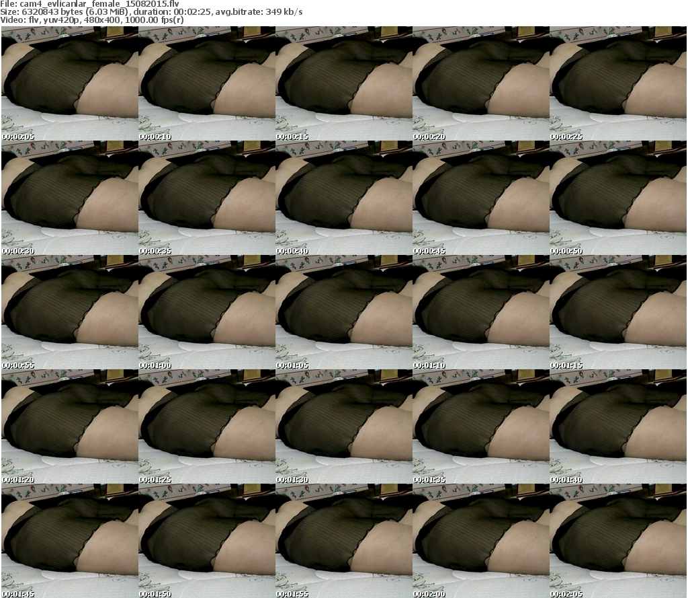Image resolution: width=688 pixels, height=598 pixels.
Task: Select the thumbnail frame stamped 00:01:10
Action: 481,312
